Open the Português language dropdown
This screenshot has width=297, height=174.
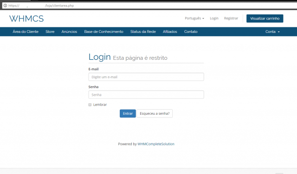click(x=194, y=18)
